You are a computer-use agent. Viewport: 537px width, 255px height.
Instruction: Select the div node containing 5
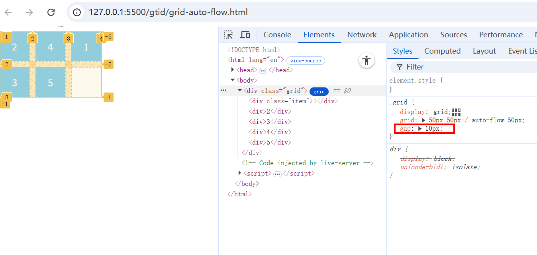270,142
